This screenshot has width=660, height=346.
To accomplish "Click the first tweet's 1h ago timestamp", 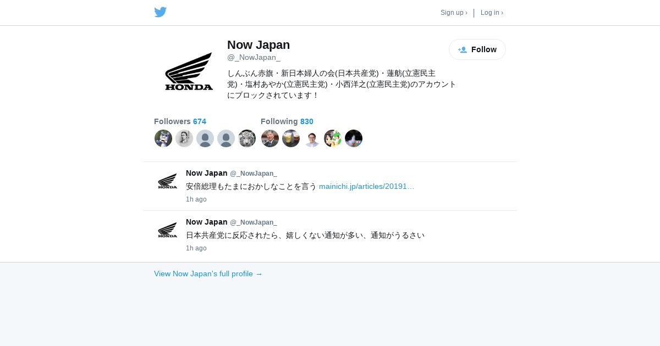I will coord(196,199).
